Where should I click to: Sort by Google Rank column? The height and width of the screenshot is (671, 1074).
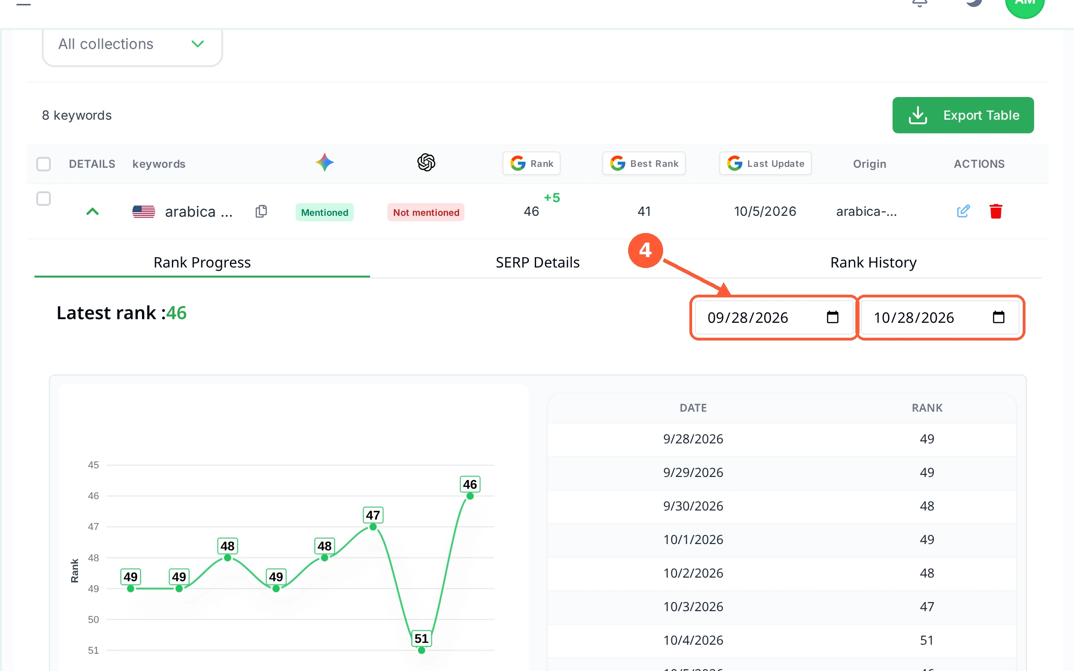pyautogui.click(x=532, y=163)
